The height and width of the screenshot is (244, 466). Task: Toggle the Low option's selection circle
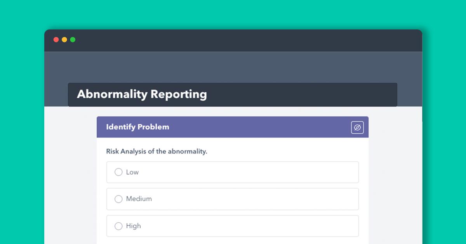pos(118,172)
